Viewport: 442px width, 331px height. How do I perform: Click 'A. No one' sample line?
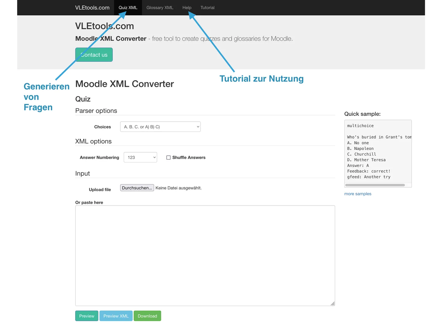[358, 143]
